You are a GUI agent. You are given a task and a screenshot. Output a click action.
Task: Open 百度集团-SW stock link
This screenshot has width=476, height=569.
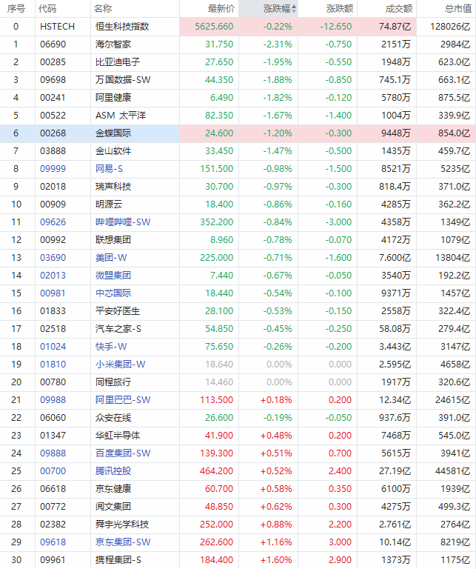(123, 453)
